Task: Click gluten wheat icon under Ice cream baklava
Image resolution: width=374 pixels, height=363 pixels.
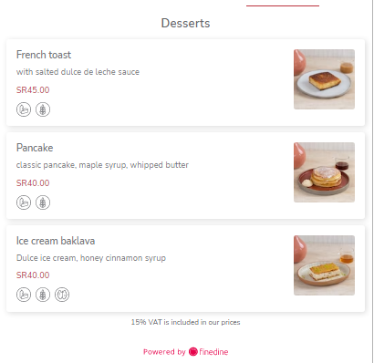Action: click(43, 295)
